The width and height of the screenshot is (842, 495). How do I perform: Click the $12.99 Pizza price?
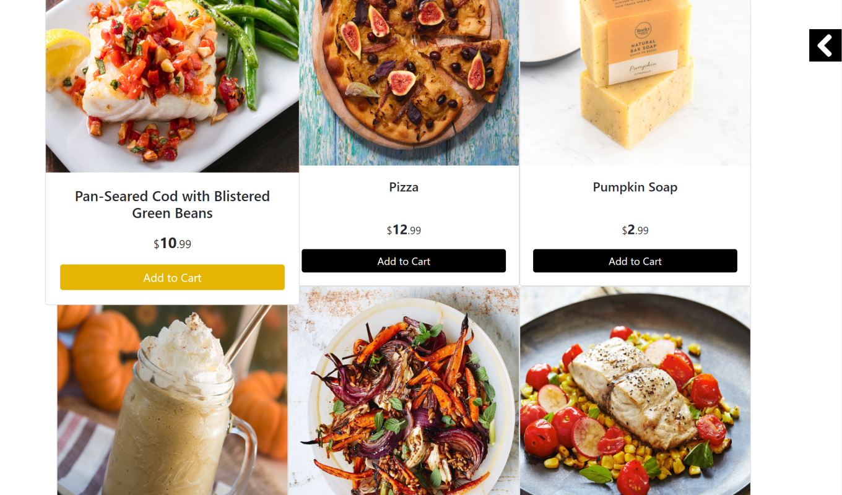point(404,230)
